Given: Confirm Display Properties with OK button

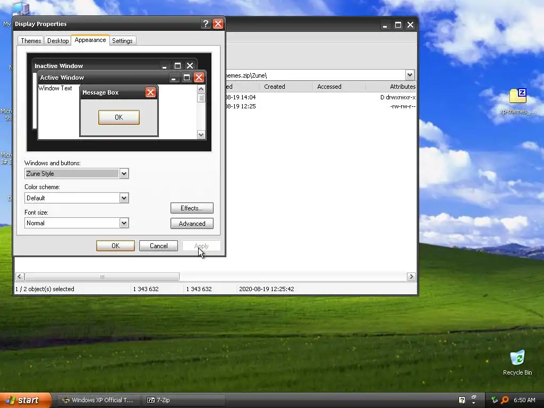Looking at the screenshot, I should point(115,245).
